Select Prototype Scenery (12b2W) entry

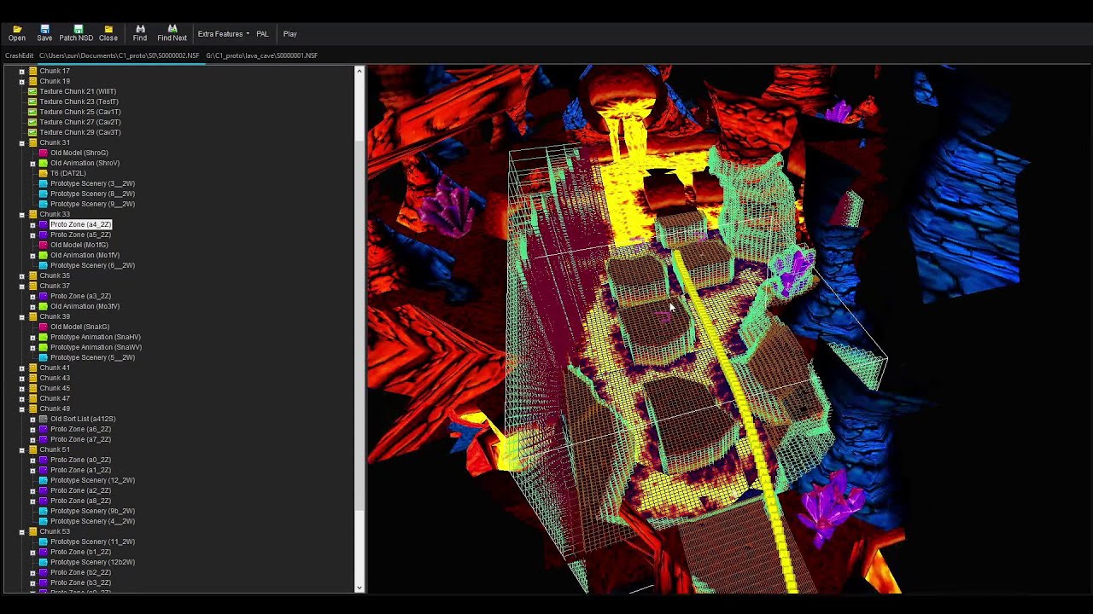(x=92, y=562)
